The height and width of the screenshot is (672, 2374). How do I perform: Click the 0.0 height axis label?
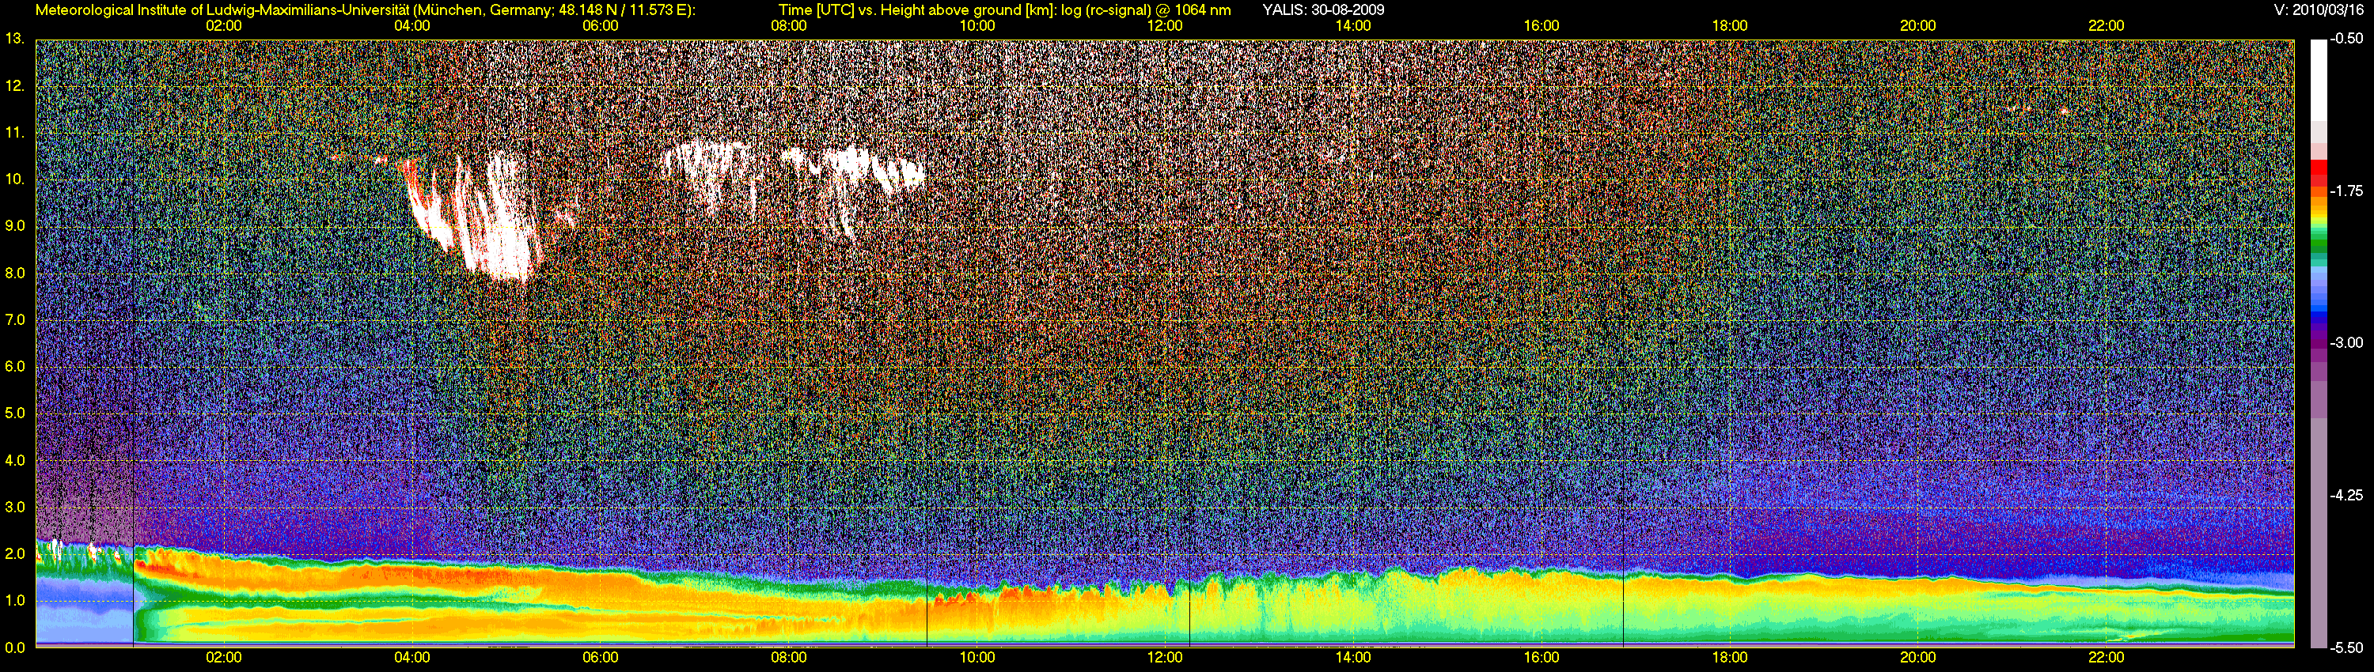point(15,647)
